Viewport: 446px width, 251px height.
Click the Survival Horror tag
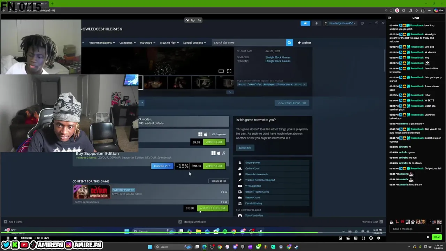tap(285, 84)
